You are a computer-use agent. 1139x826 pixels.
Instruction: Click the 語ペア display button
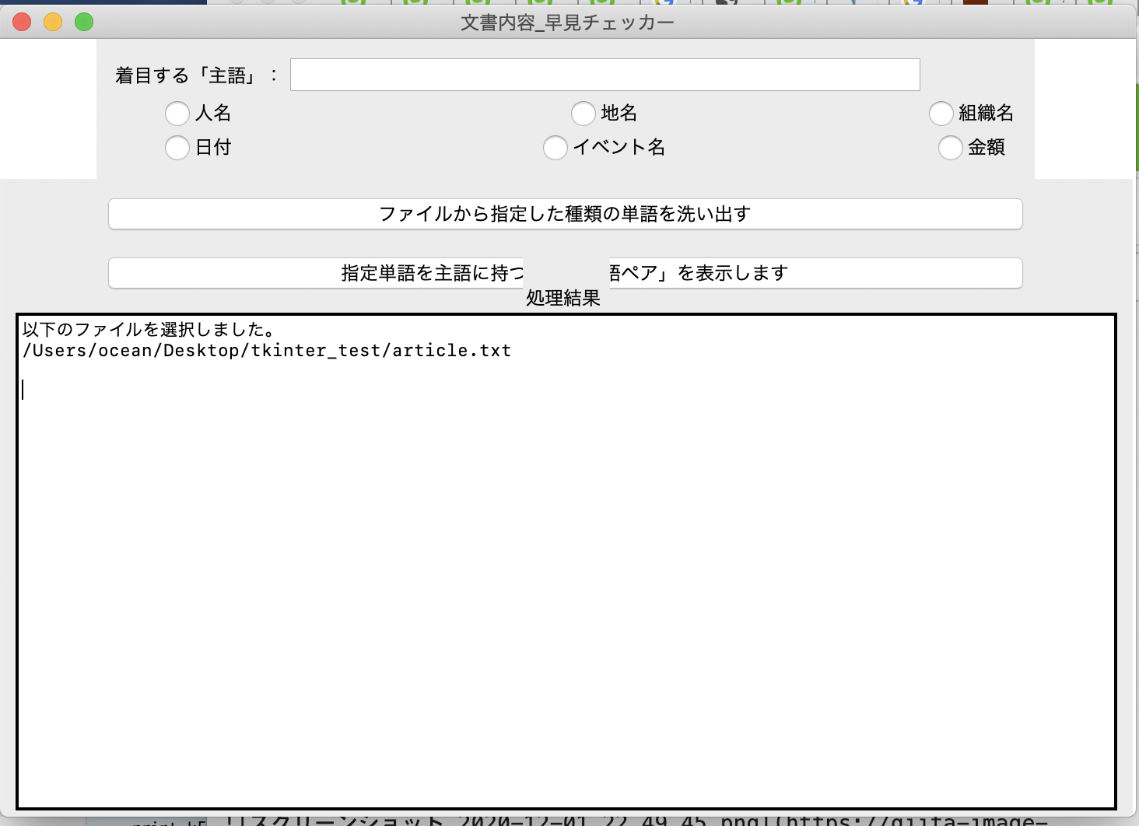tap(566, 273)
